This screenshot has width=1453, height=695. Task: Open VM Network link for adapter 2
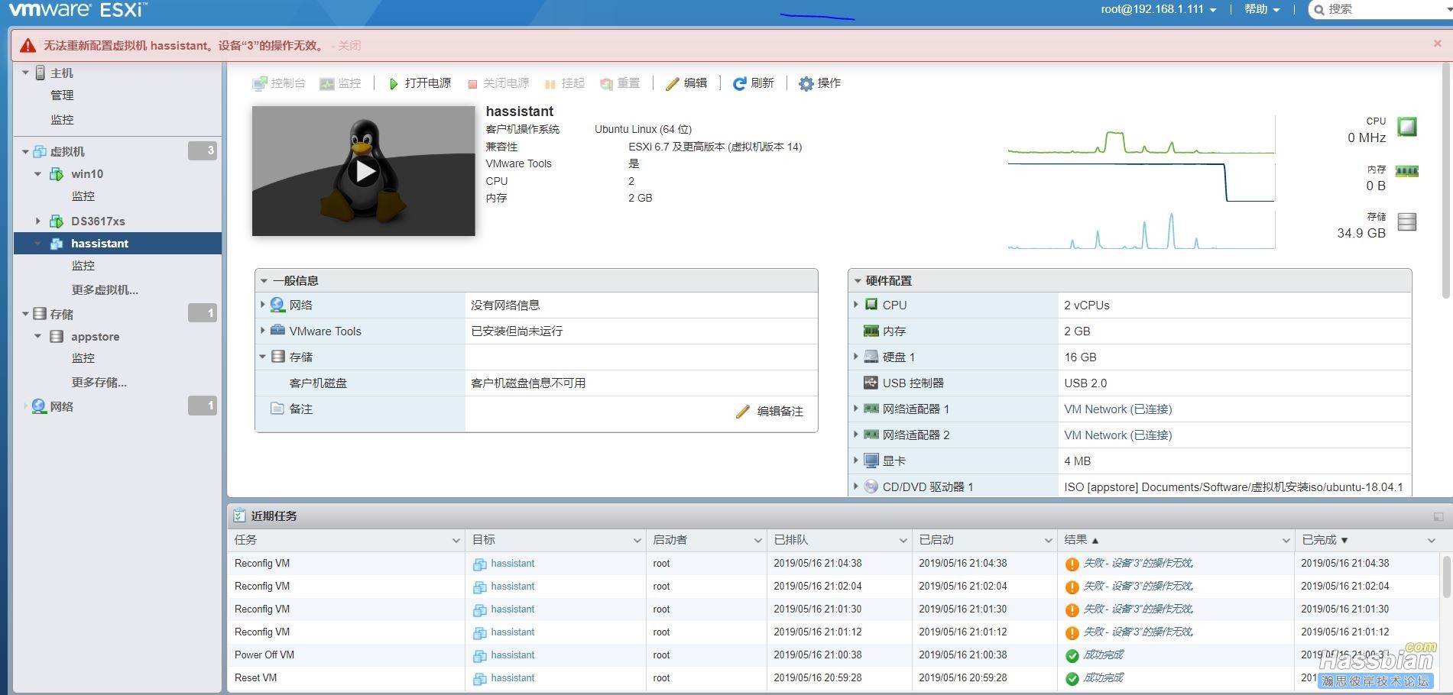(1117, 435)
